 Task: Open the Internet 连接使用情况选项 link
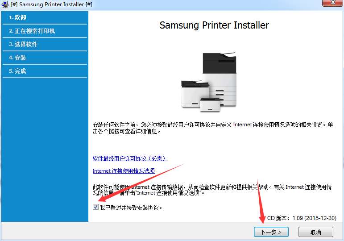click(124, 171)
